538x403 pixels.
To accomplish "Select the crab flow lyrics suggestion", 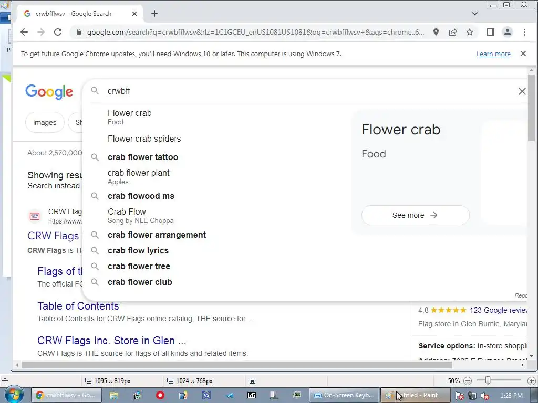I will (220, 250).
